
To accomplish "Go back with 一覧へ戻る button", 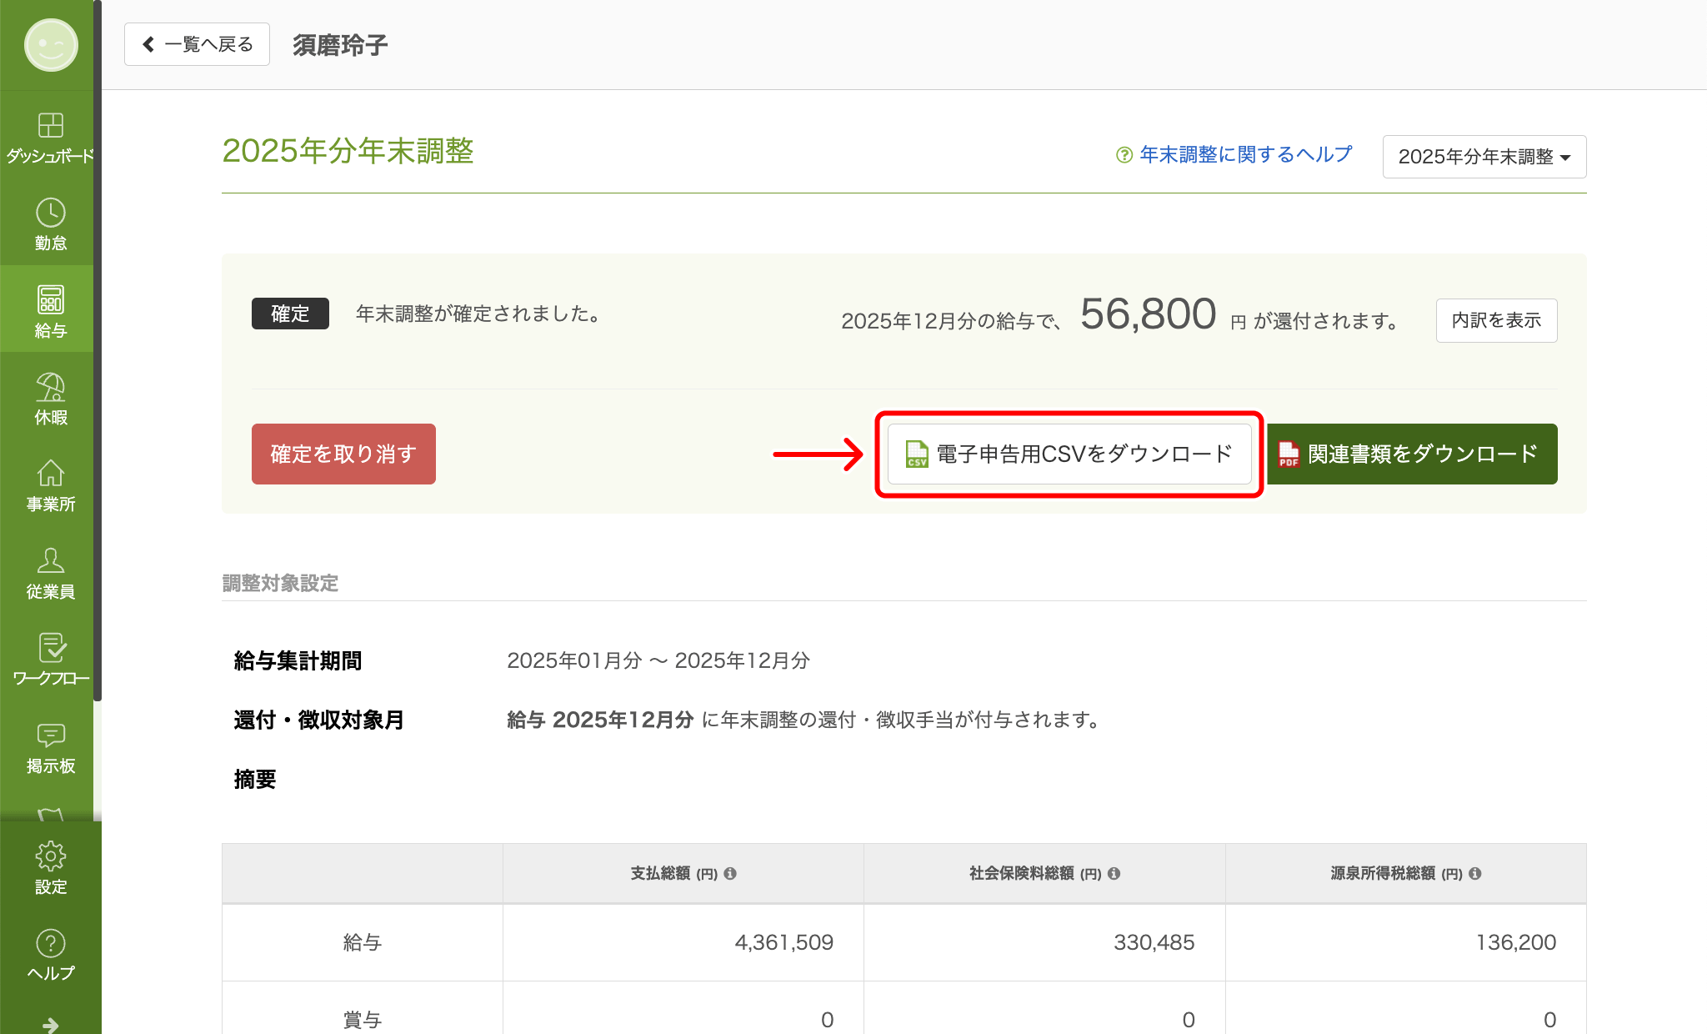I will click(x=197, y=44).
